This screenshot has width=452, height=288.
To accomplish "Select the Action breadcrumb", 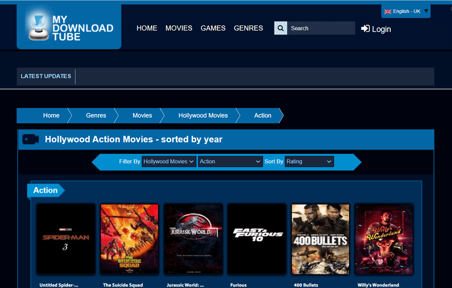I will click(x=263, y=116).
